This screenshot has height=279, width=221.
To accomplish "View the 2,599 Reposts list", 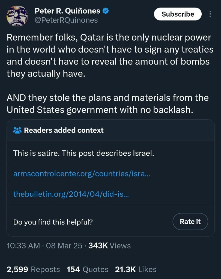I will pyautogui.click(x=33, y=269).
